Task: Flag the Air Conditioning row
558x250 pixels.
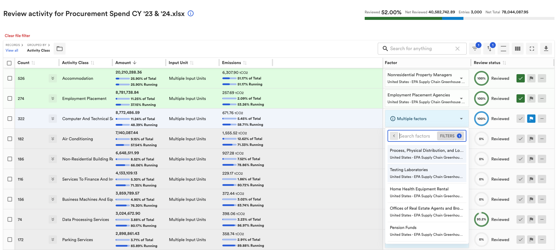Action: 531,139
